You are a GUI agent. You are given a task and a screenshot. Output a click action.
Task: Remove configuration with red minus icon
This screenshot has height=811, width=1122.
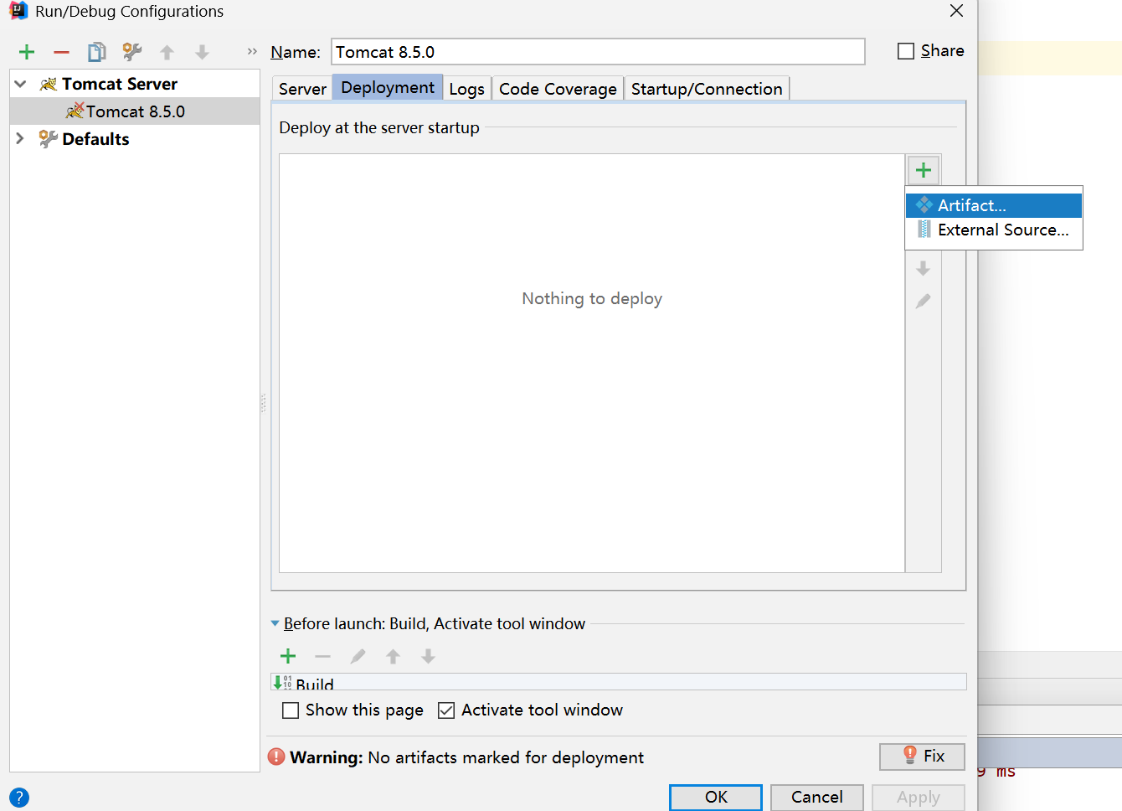[x=61, y=52]
